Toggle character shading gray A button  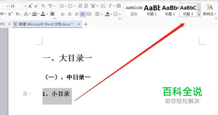point(52,14)
